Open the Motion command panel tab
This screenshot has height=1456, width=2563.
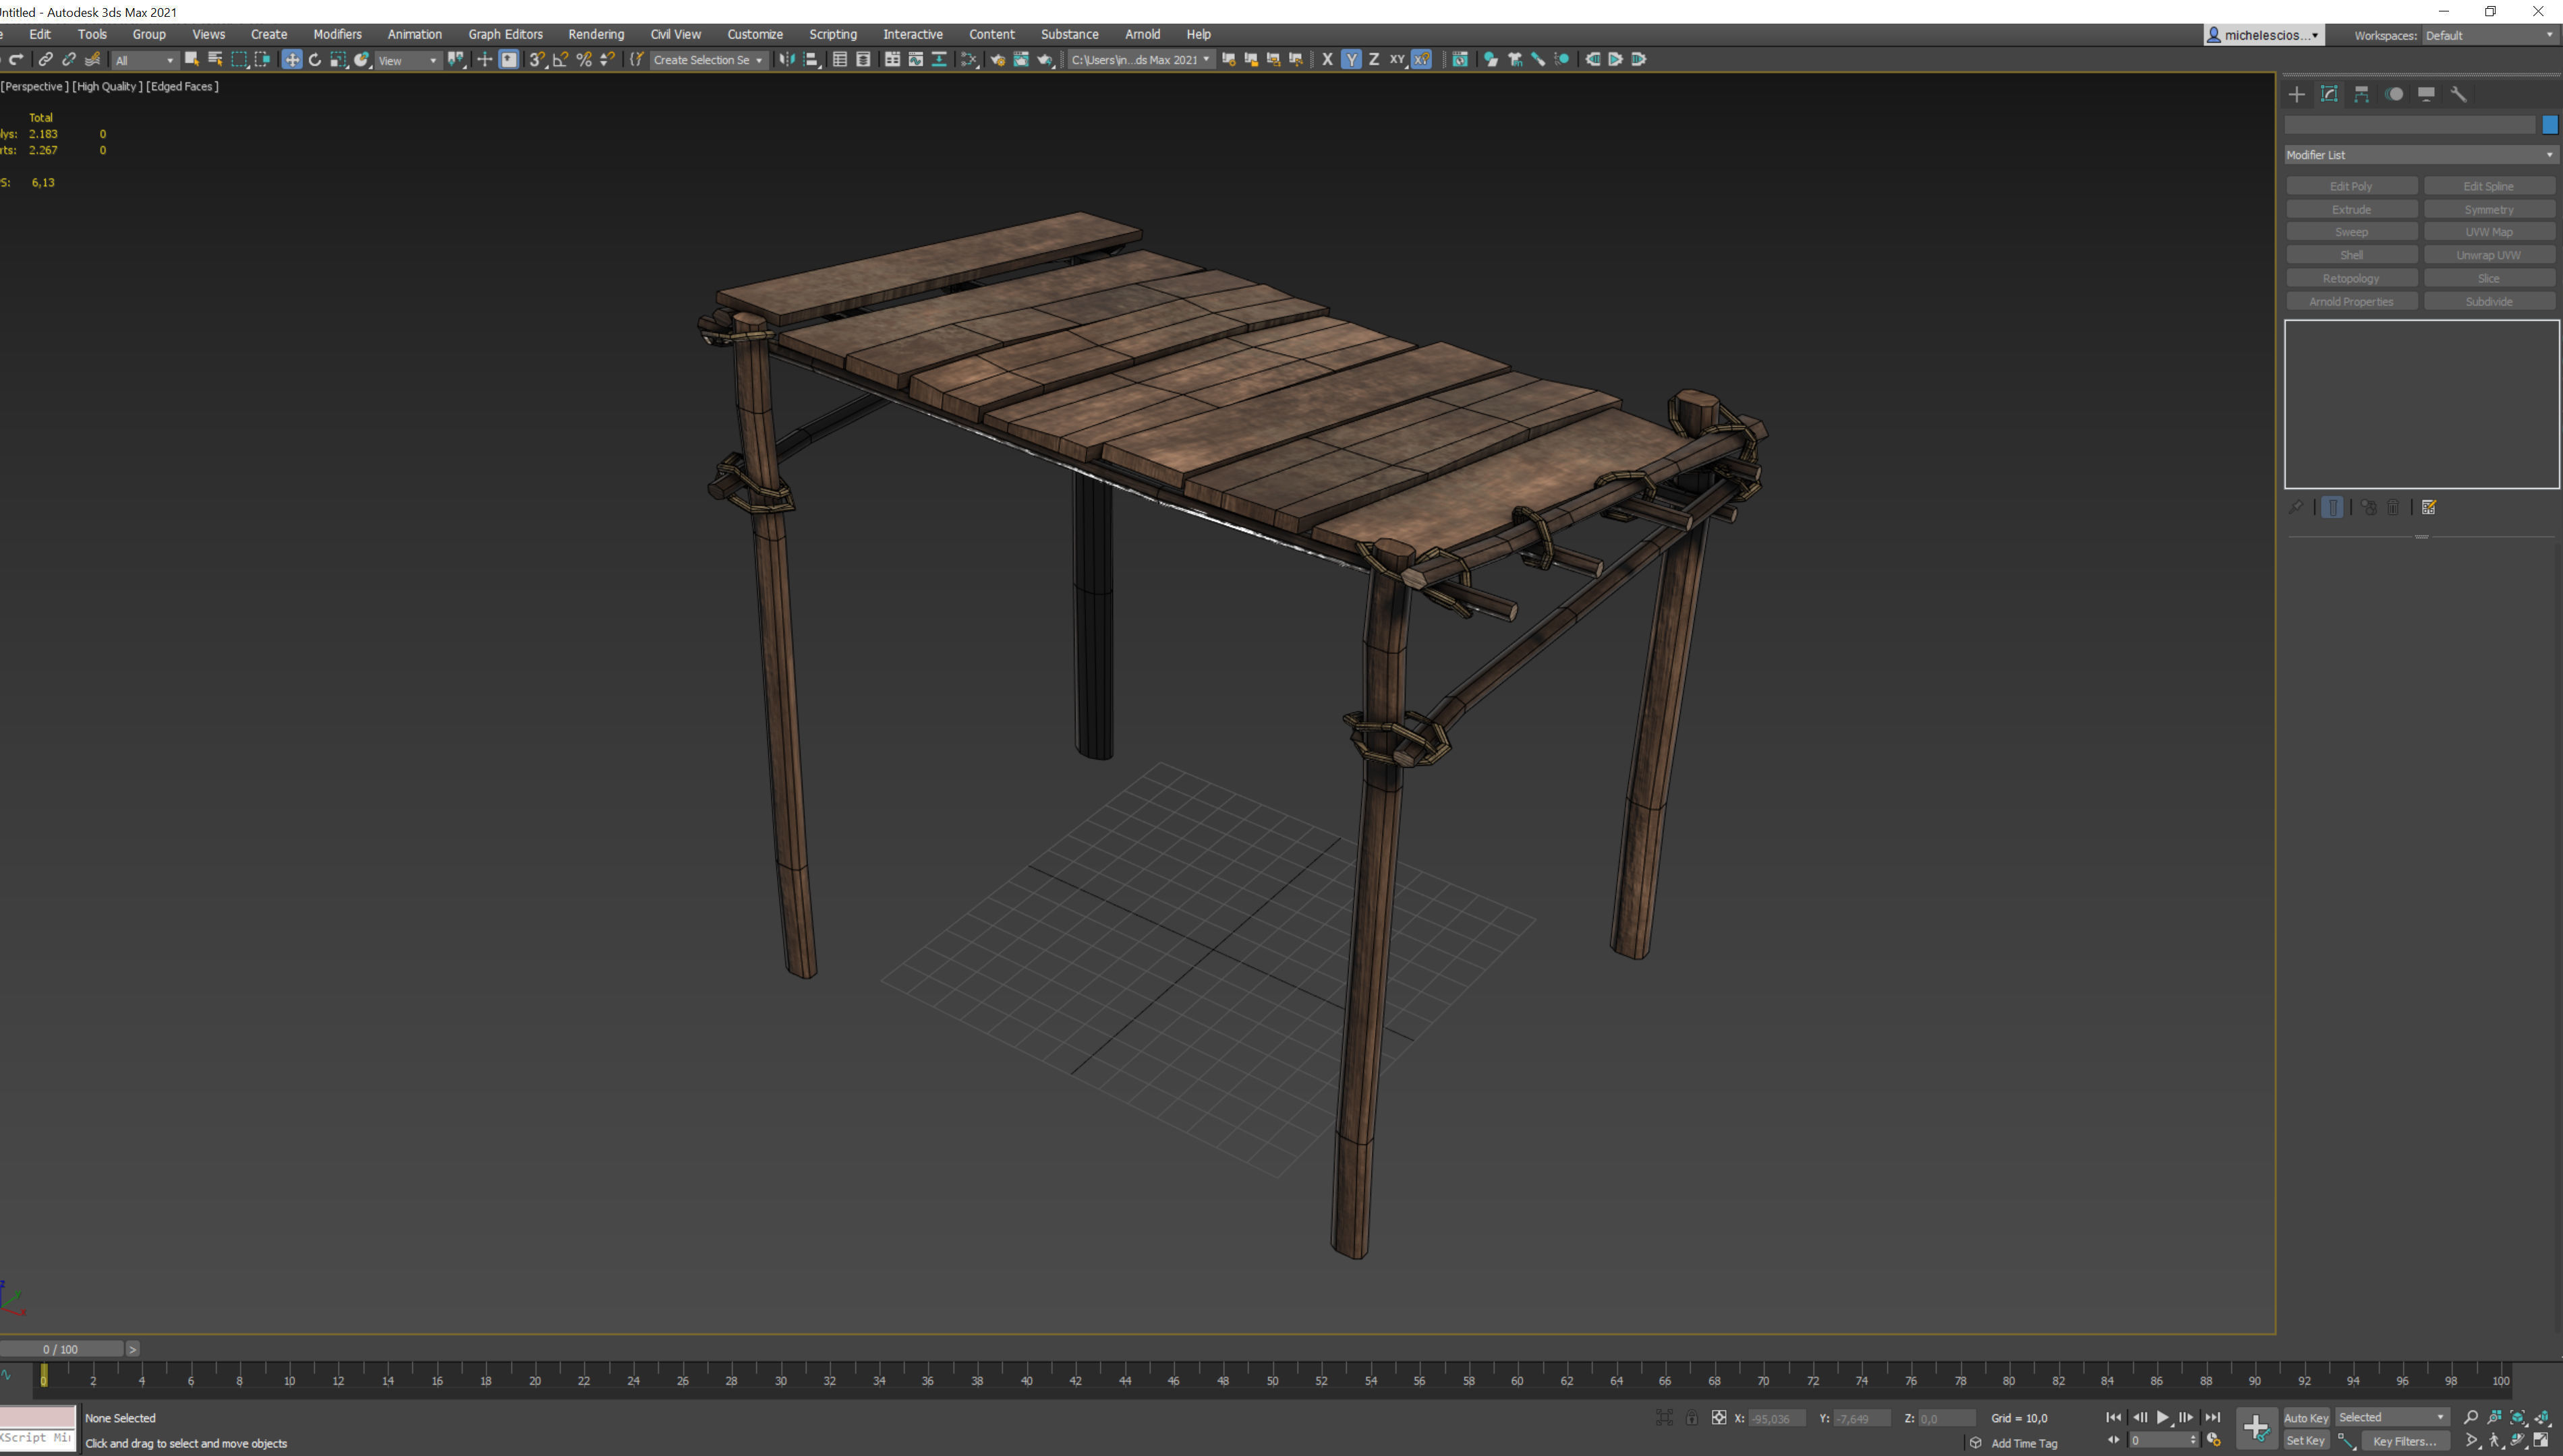[x=2395, y=94]
